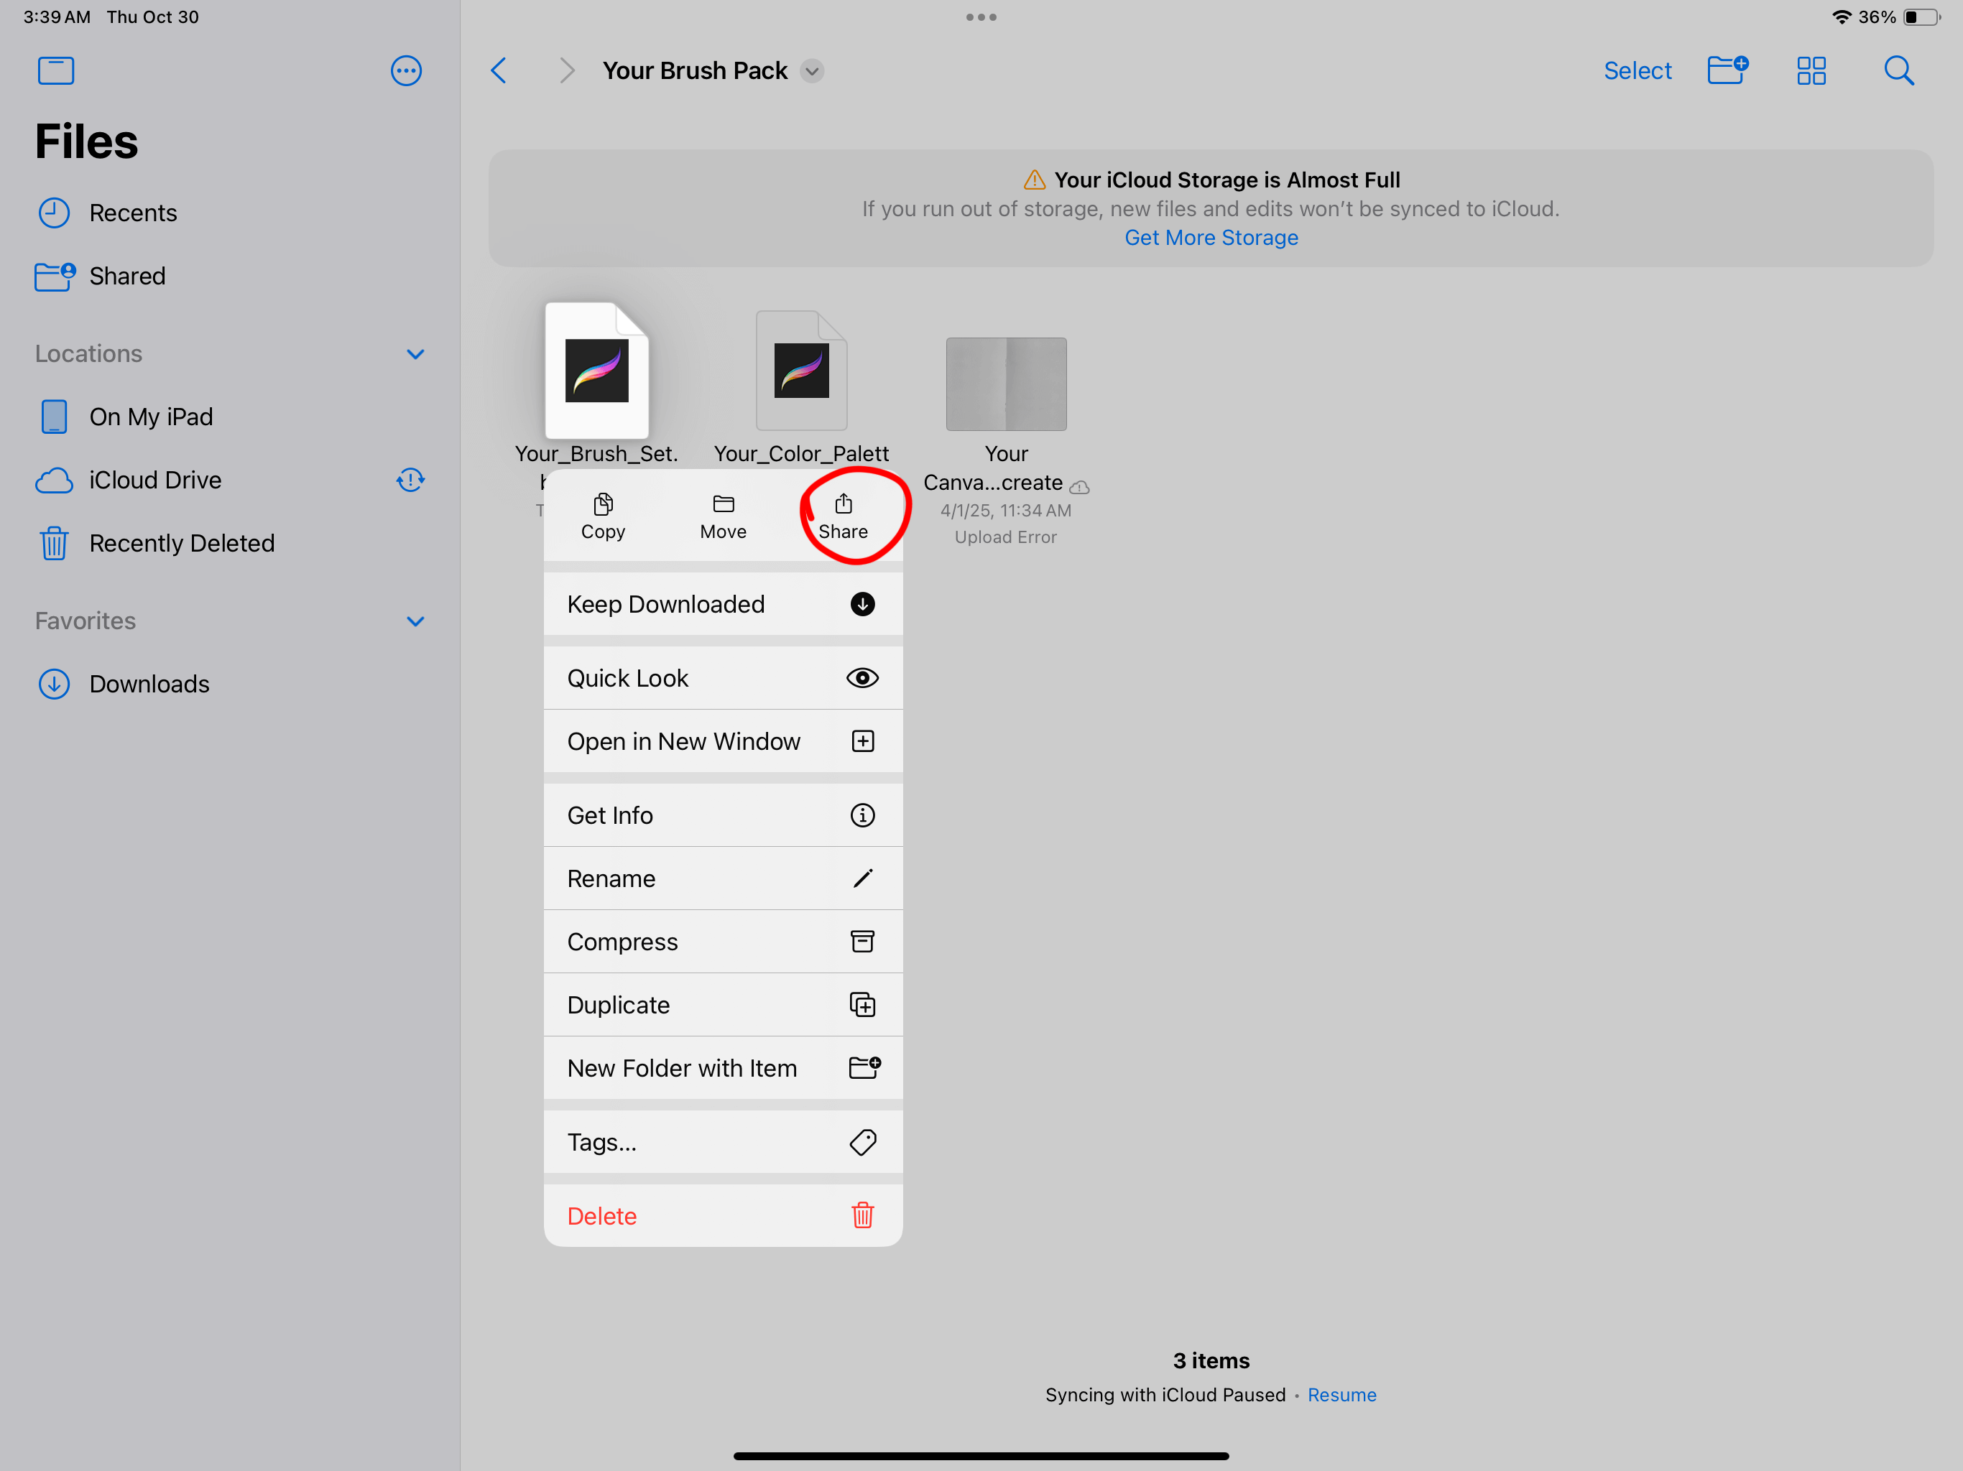Tap iCloud Drive sync status icon
This screenshot has width=1963, height=1471.
(x=410, y=480)
